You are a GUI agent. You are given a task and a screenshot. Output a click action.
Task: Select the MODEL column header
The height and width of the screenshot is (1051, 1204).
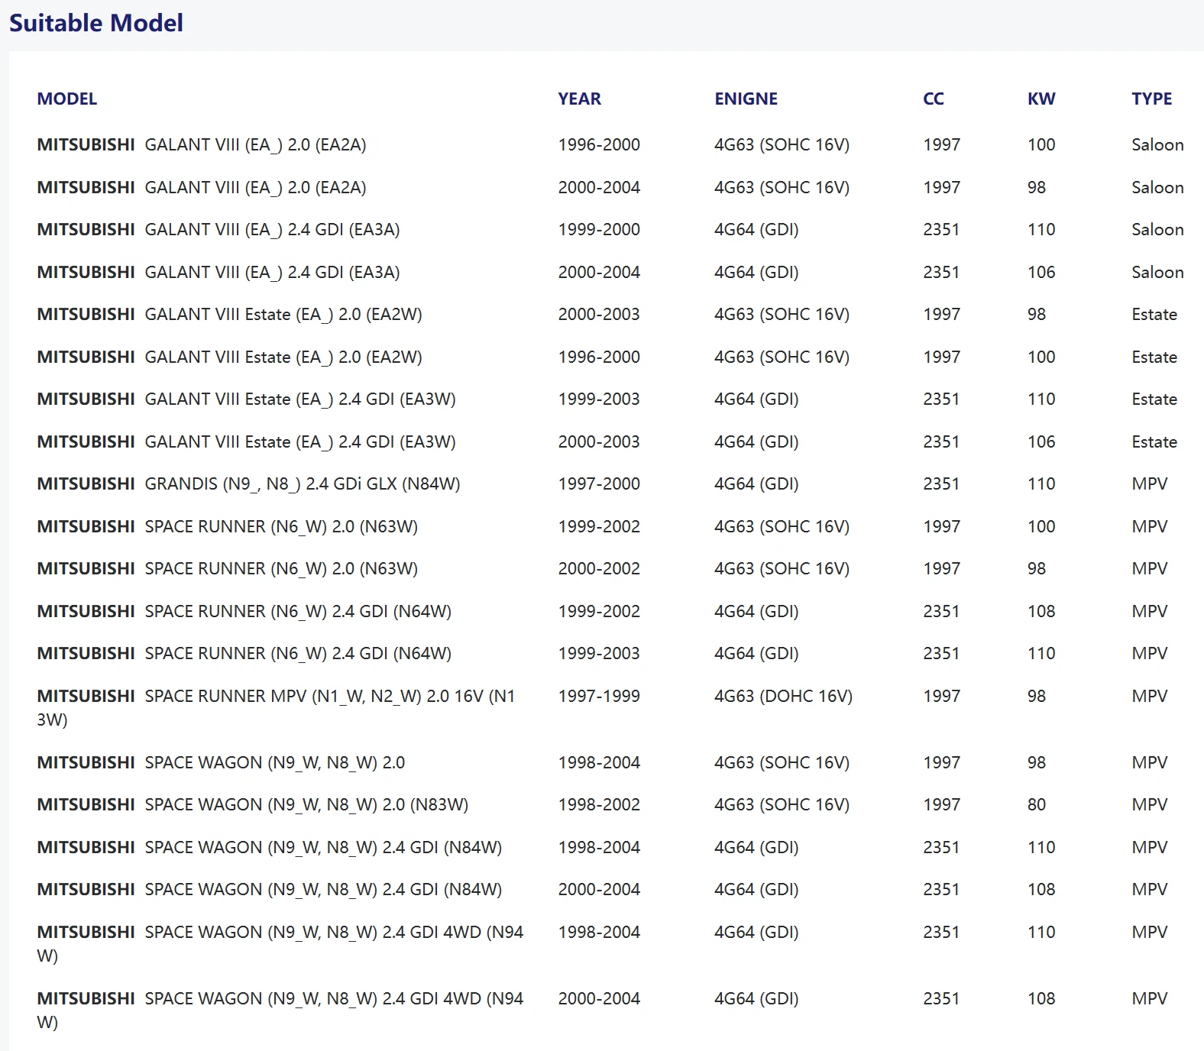click(x=67, y=99)
